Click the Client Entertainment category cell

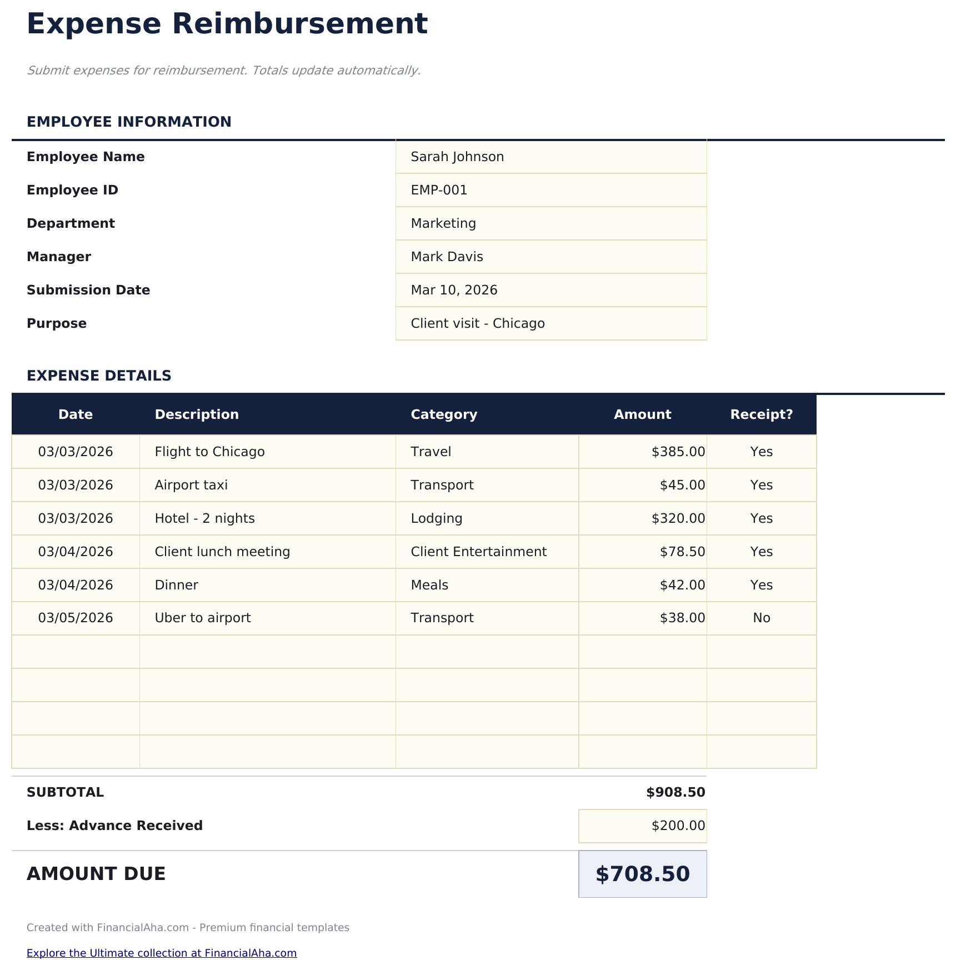pos(487,552)
